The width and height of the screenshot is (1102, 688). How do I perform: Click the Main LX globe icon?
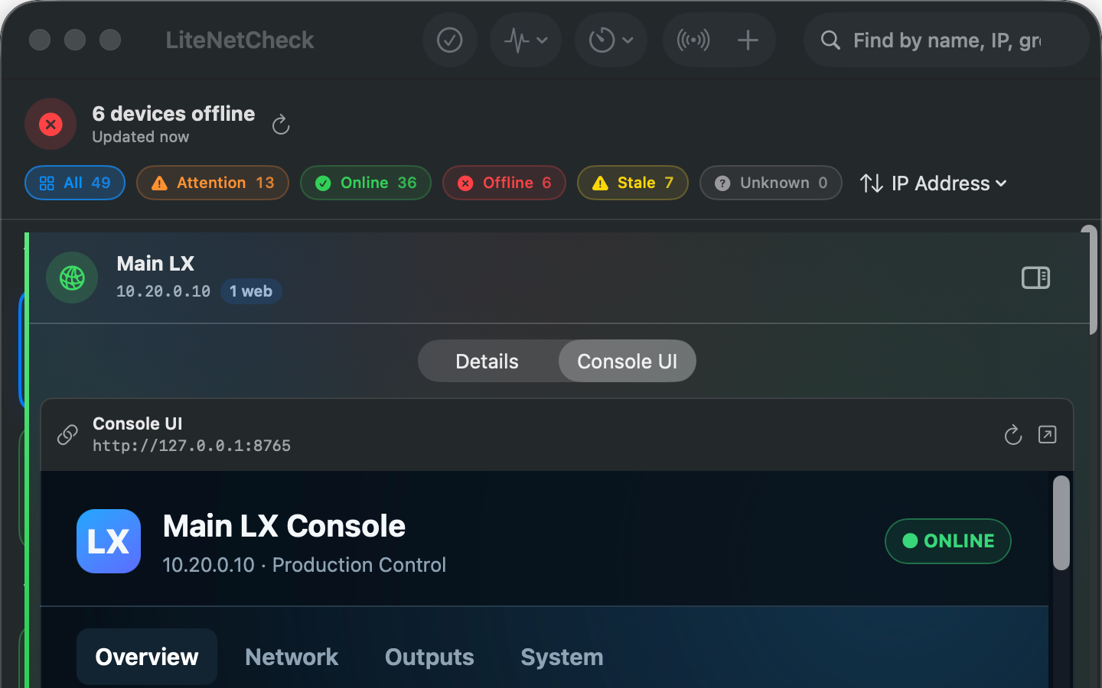coord(72,277)
